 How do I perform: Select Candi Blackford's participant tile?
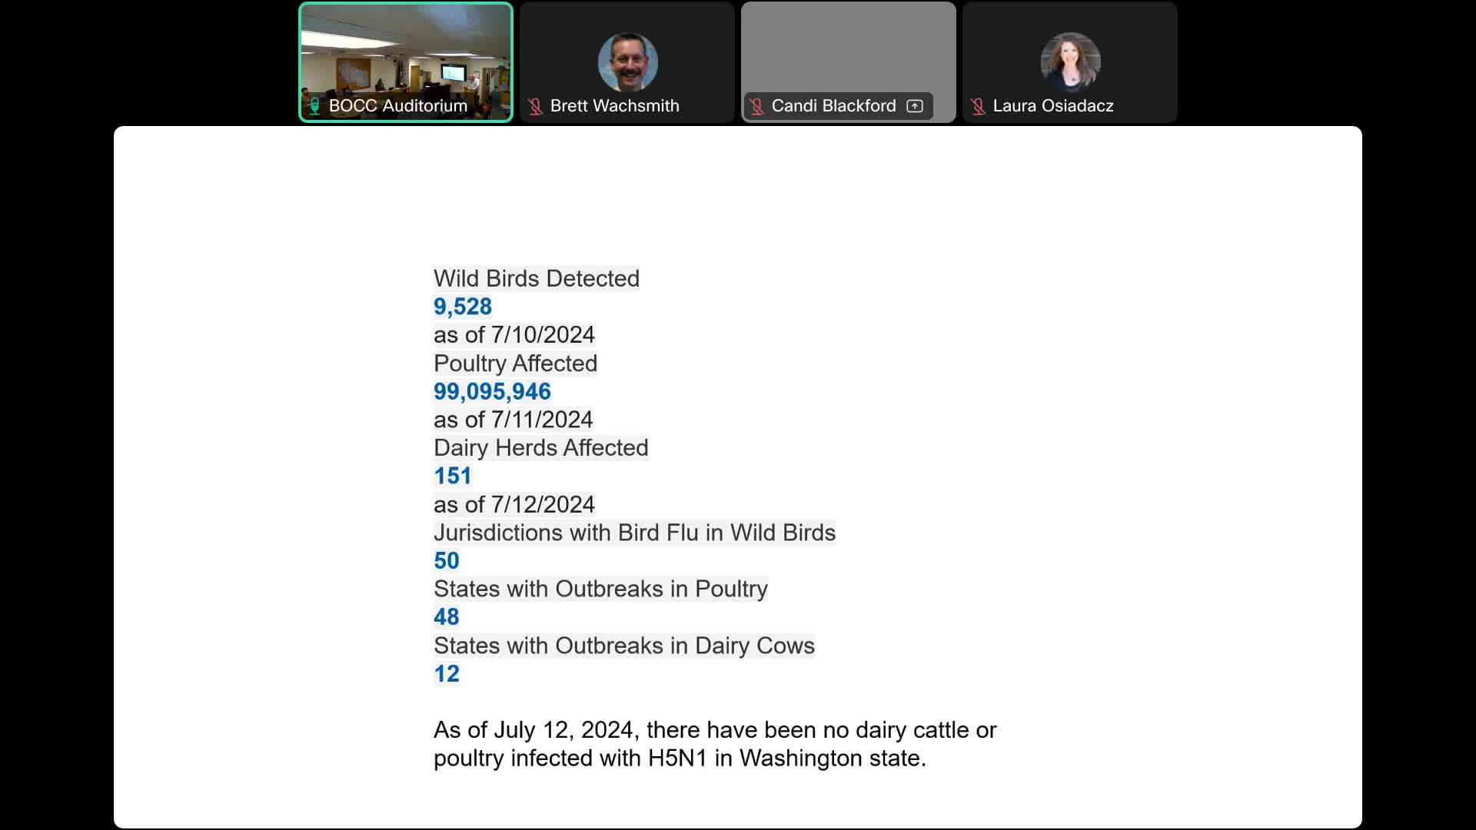pos(849,62)
